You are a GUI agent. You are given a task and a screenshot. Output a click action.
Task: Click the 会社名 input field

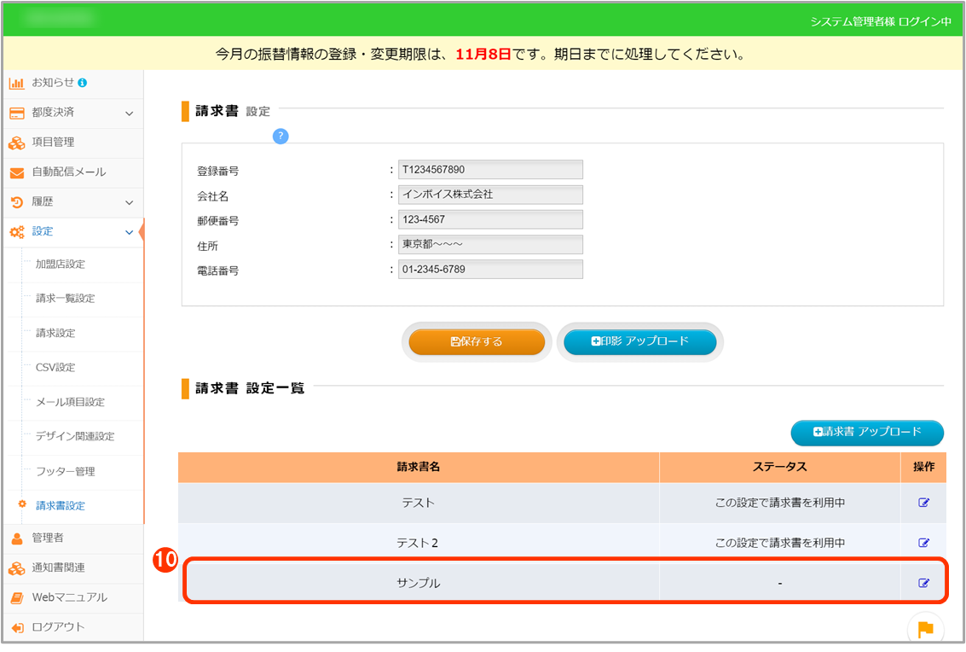[490, 195]
